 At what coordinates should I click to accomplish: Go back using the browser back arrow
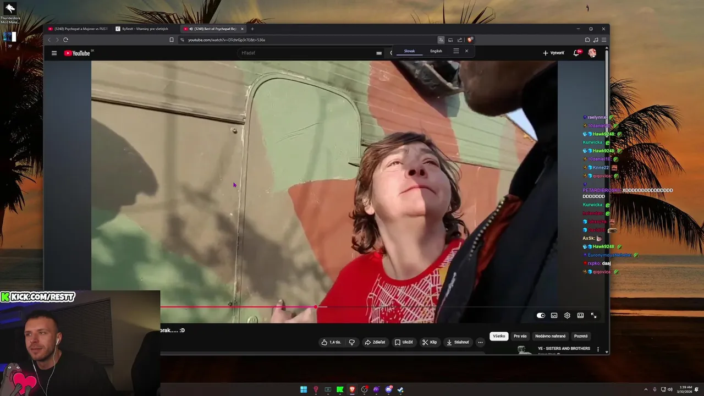(x=49, y=40)
